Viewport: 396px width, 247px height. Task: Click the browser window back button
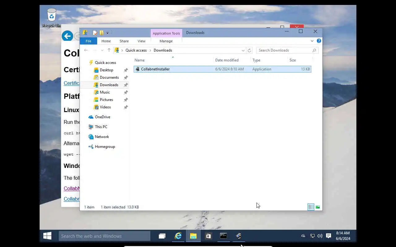(x=67, y=36)
